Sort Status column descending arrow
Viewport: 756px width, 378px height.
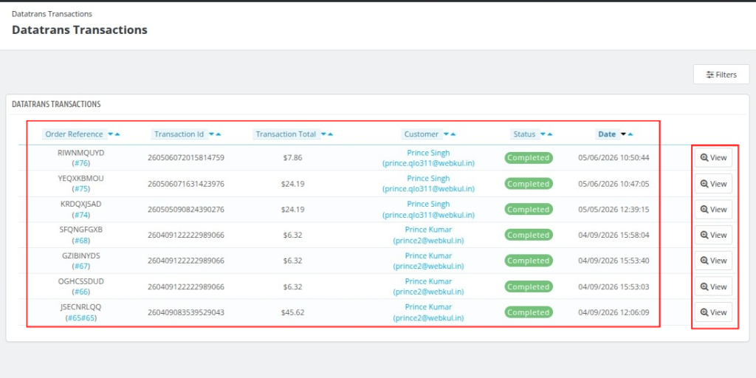click(543, 134)
